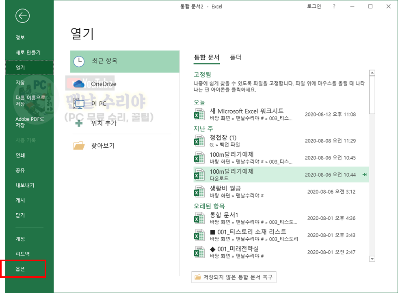Open the 생활비 월급 file
The image size is (398, 293).
(x=281, y=192)
